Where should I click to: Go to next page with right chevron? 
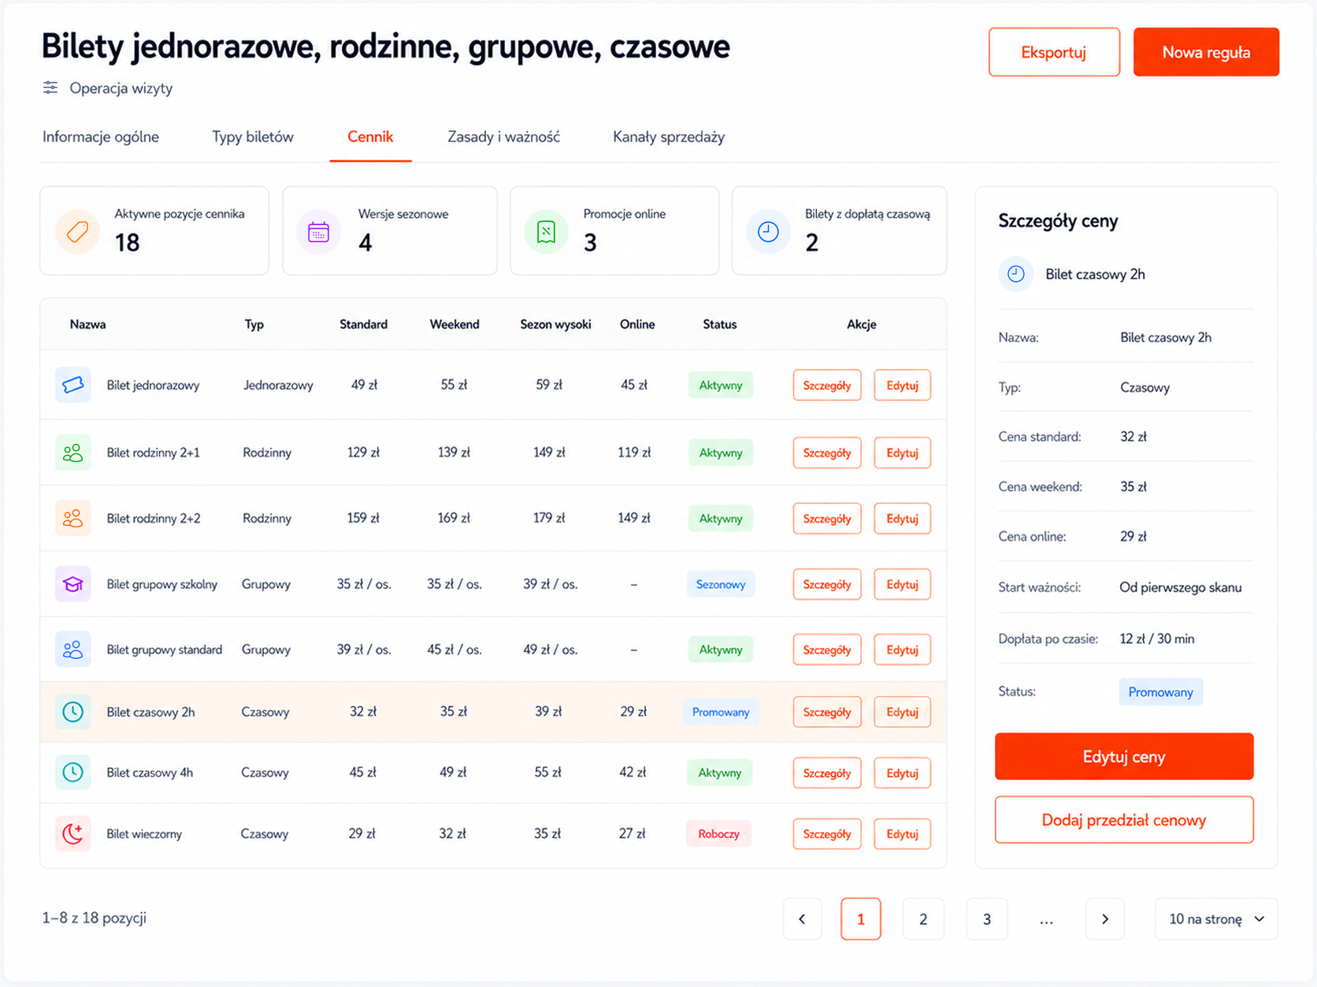pos(1104,919)
